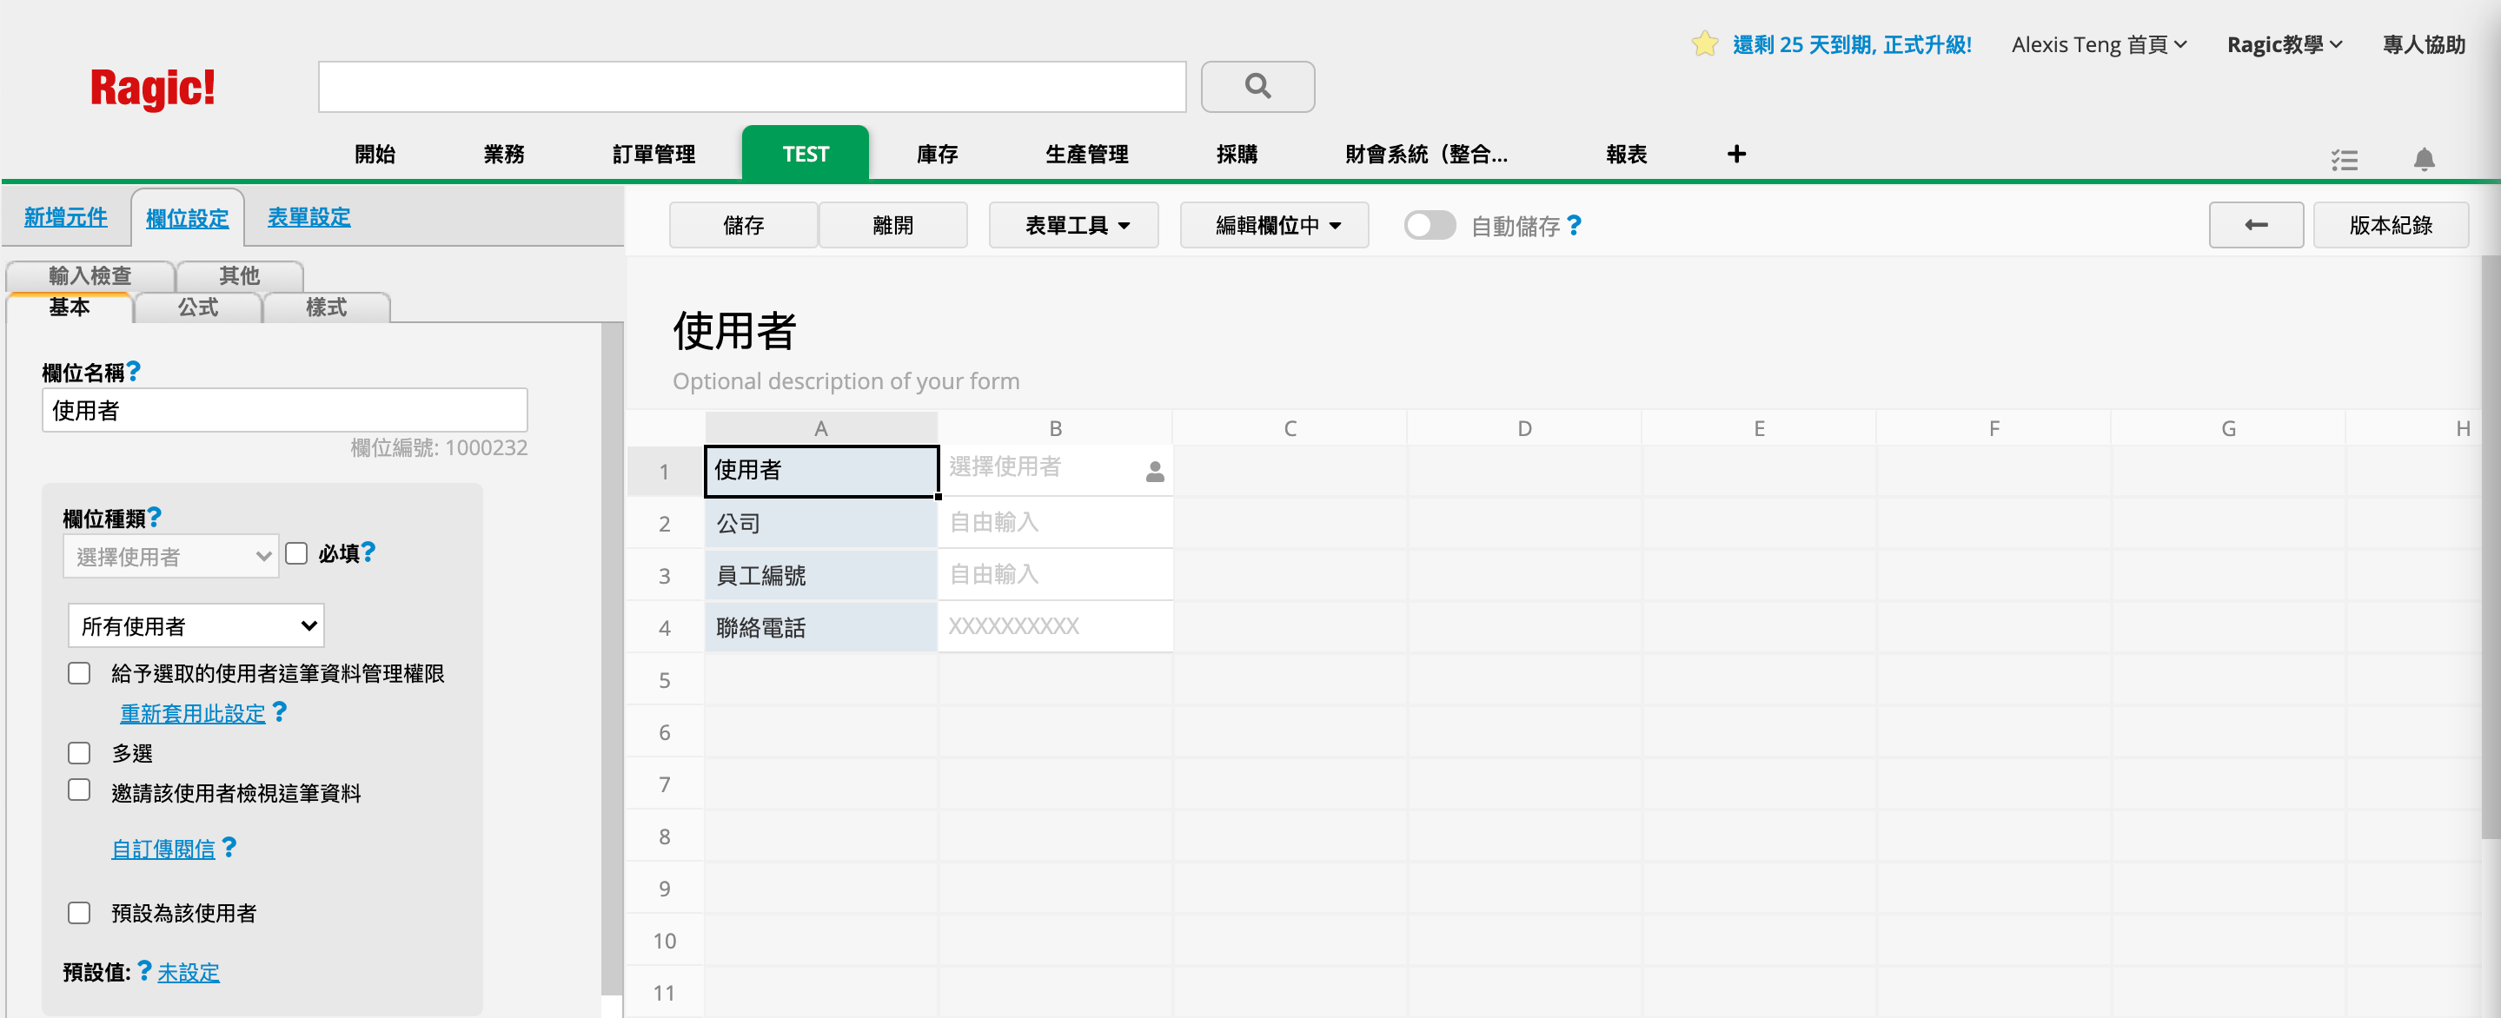Select the 員工編號 cell
This screenshot has width=2501, height=1018.
point(820,574)
